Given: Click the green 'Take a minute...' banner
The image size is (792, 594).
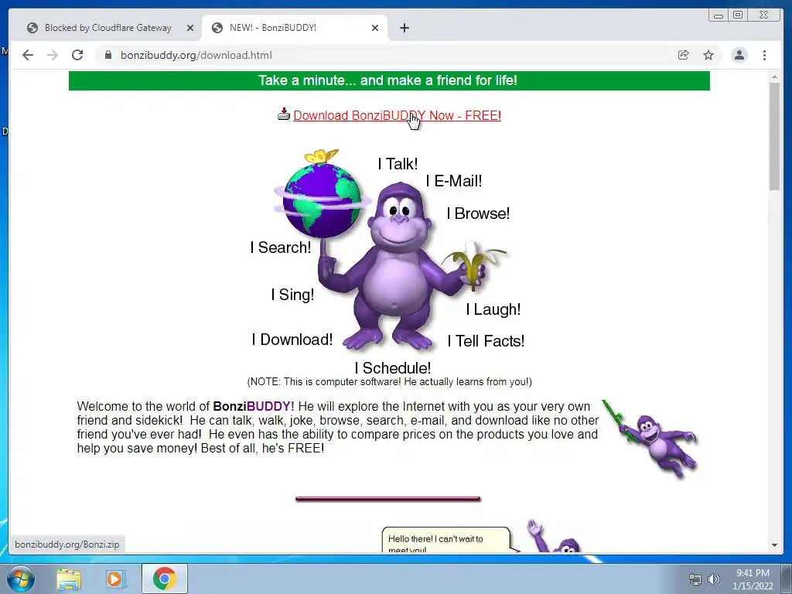Looking at the screenshot, I should (389, 80).
